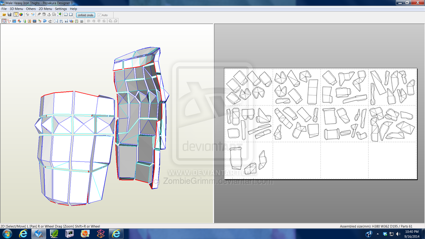Click the four linked squares arrange icon
Image resolution: width=425 pixels, height=239 pixels.
[x=61, y=21]
